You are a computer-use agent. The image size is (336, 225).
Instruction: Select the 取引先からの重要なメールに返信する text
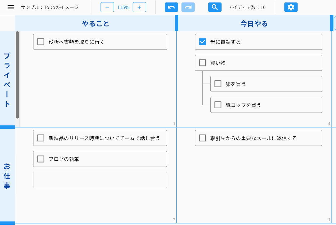[x=254, y=138]
